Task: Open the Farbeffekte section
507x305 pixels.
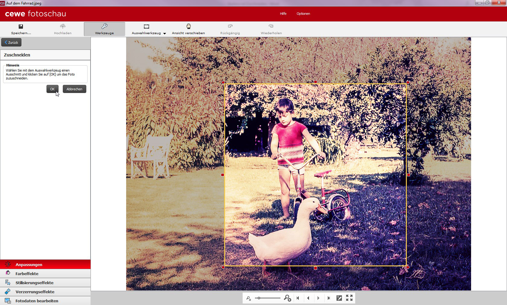Action: 45,274
